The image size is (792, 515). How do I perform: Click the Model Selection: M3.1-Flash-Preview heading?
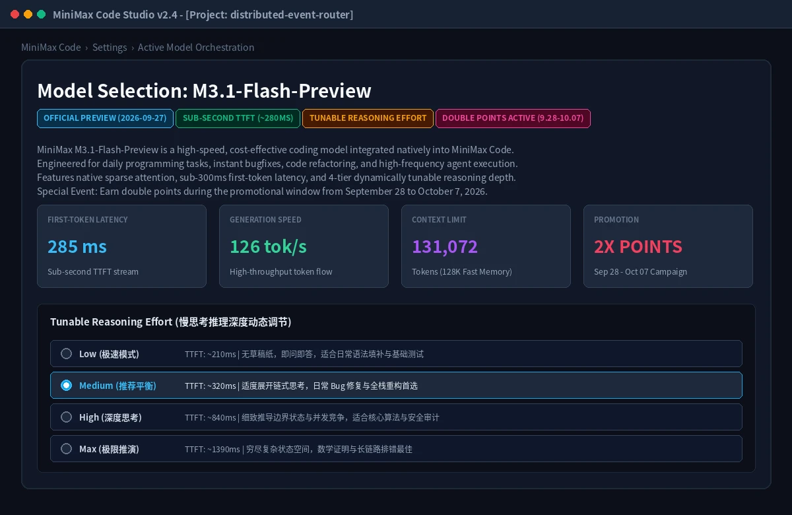tap(204, 90)
